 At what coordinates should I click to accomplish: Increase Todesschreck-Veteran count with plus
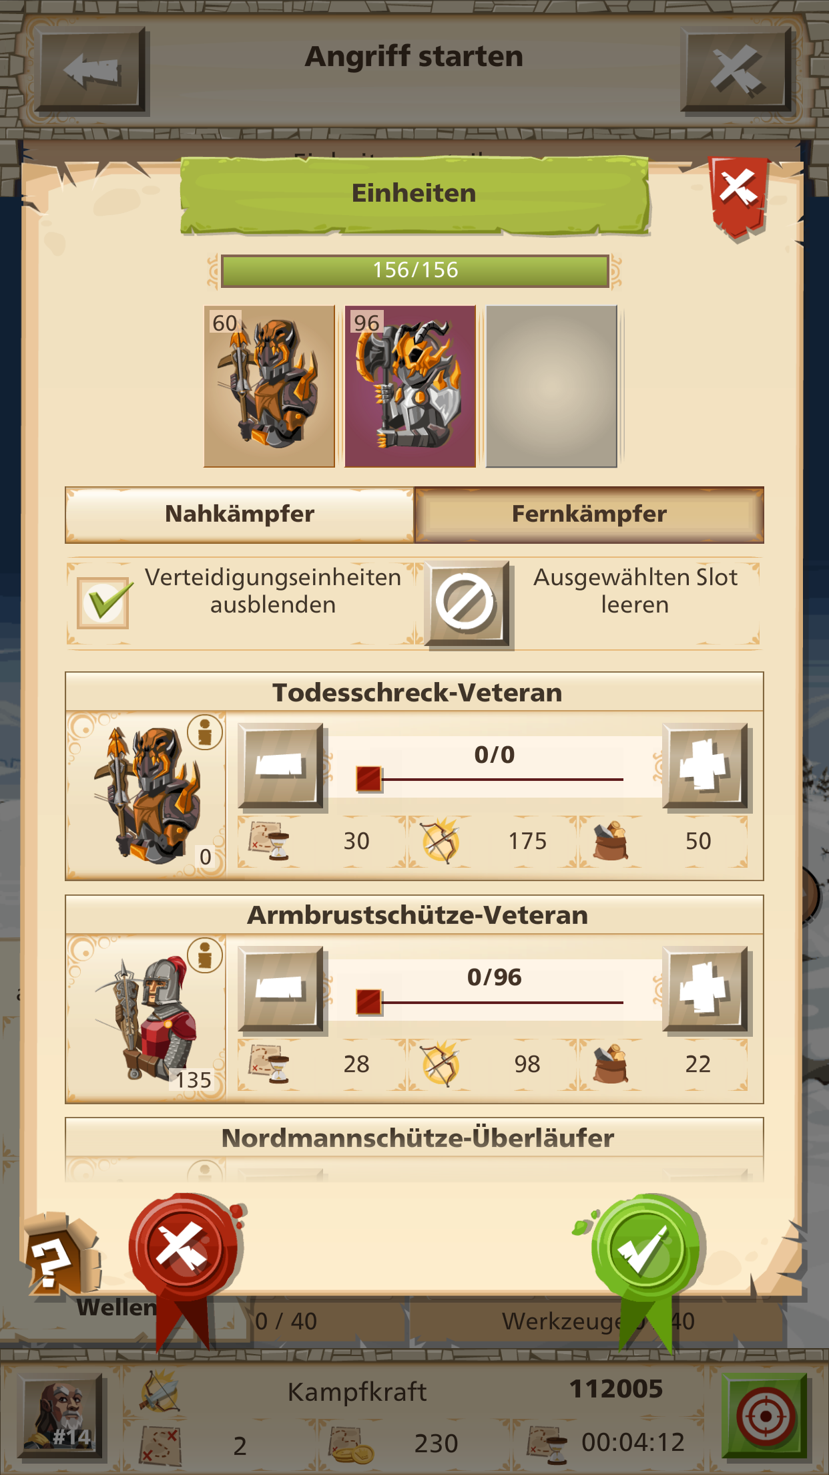(705, 766)
